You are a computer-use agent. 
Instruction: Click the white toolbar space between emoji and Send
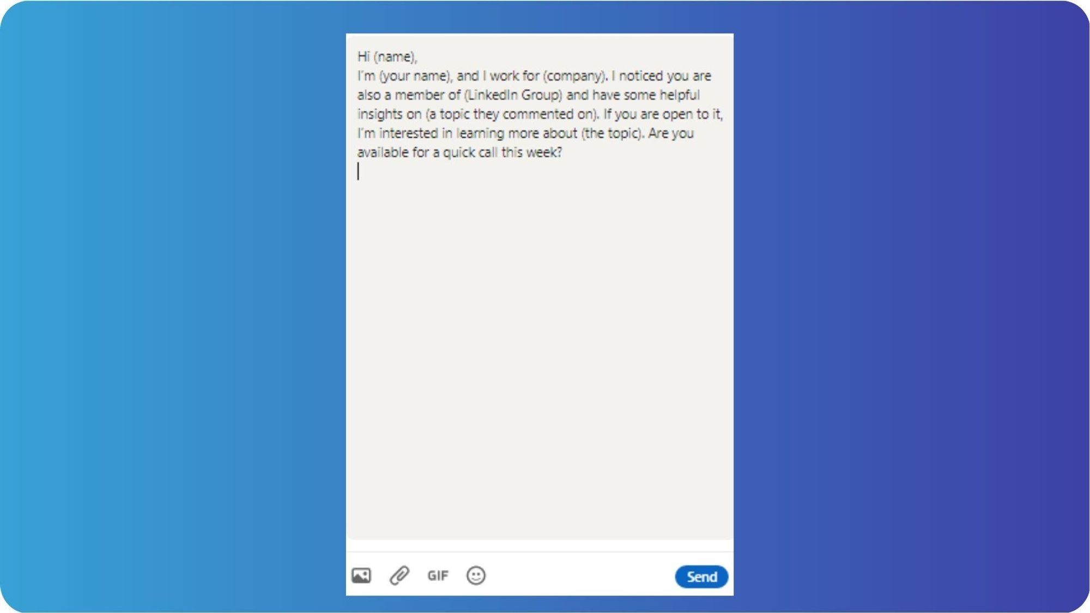click(580, 576)
